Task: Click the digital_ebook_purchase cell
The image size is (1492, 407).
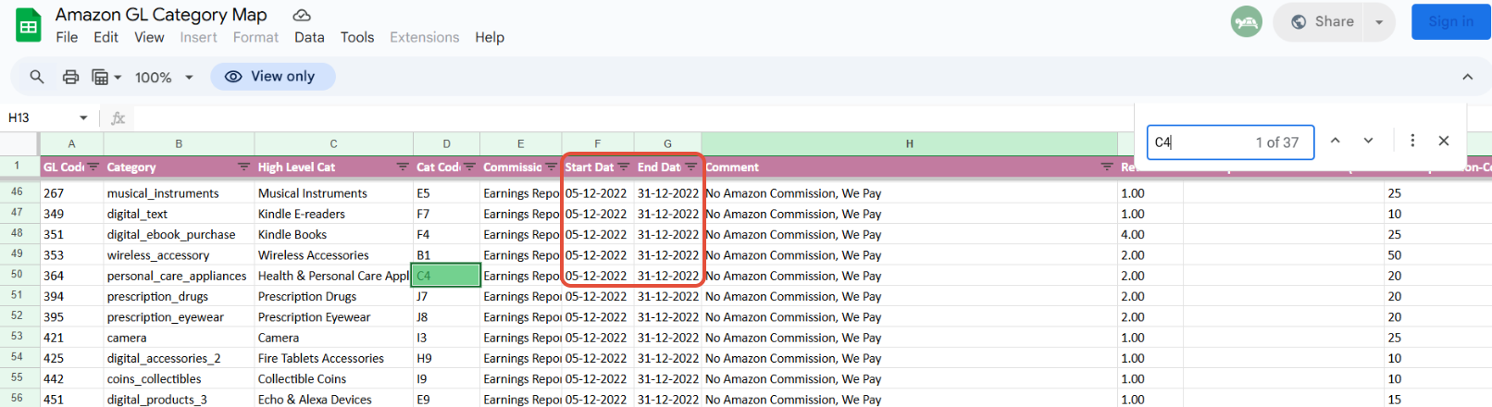Action: [179, 235]
